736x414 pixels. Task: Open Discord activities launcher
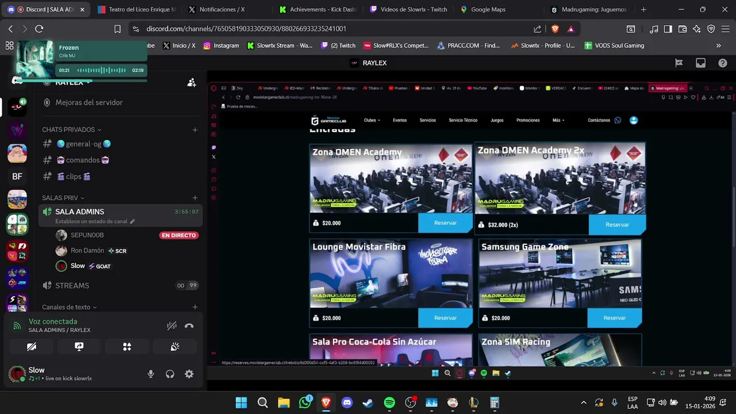pyautogui.click(x=127, y=346)
